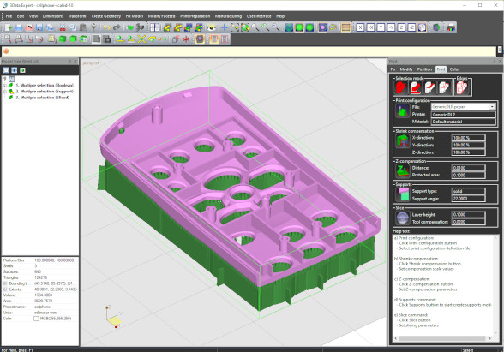Toggle the first solid red selection mode

(x=401, y=87)
